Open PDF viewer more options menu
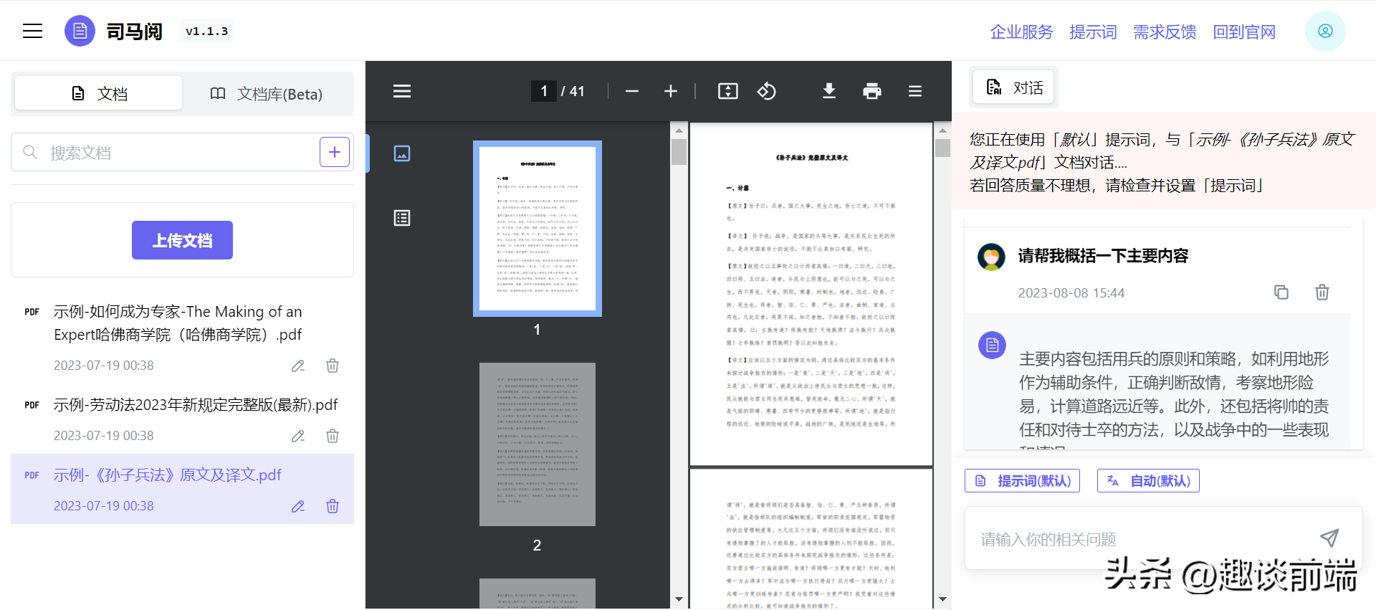1376x610 pixels. [915, 91]
